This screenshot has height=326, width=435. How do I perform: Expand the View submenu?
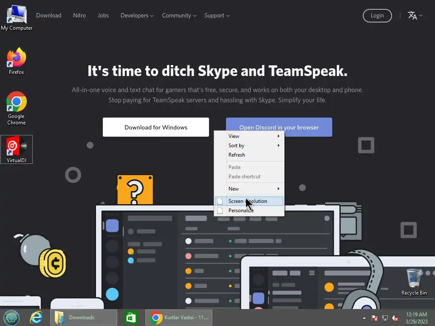(249, 136)
